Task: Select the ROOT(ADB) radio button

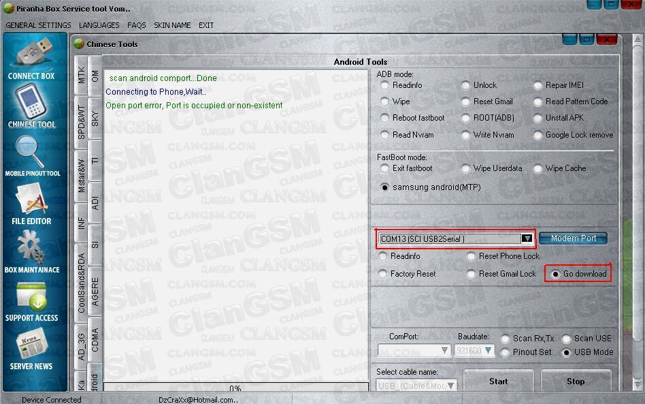Action: [465, 118]
